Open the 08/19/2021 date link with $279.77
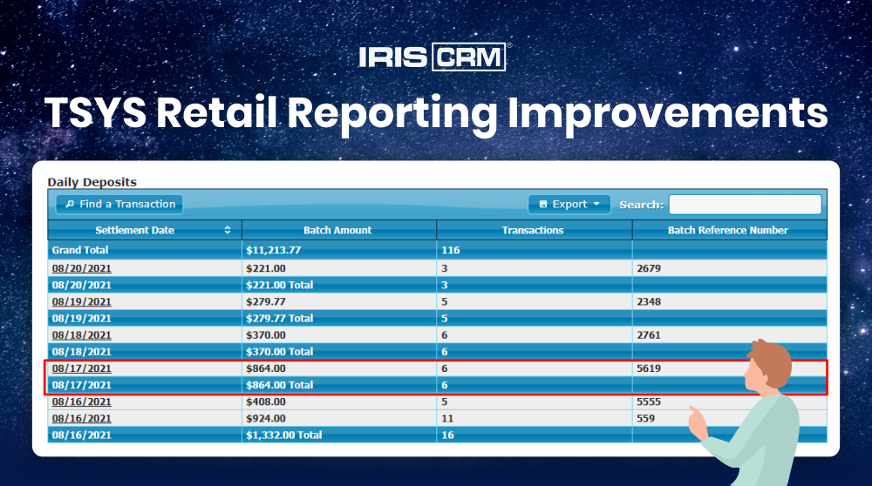This screenshot has height=486, width=872. [x=82, y=301]
